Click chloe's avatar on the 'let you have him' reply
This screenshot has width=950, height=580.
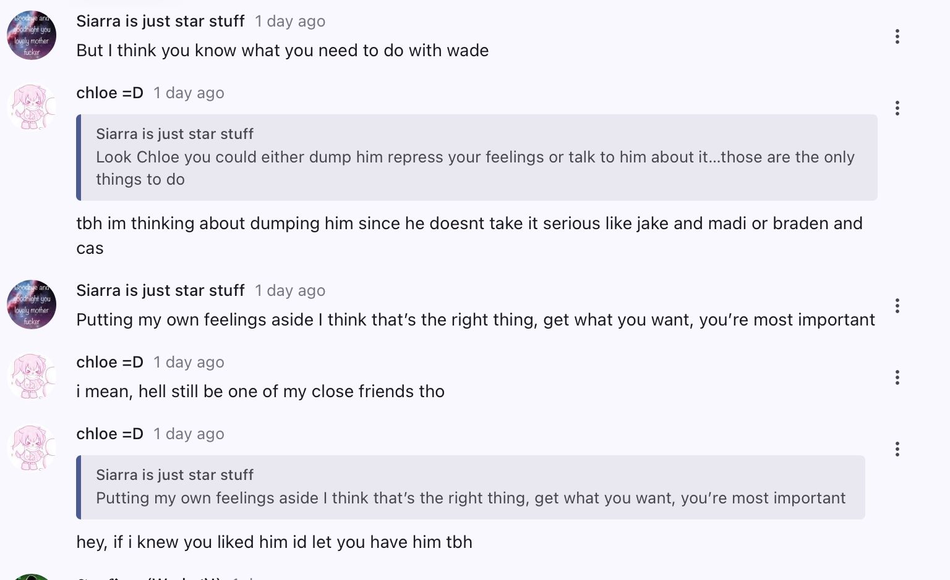pyautogui.click(x=32, y=448)
